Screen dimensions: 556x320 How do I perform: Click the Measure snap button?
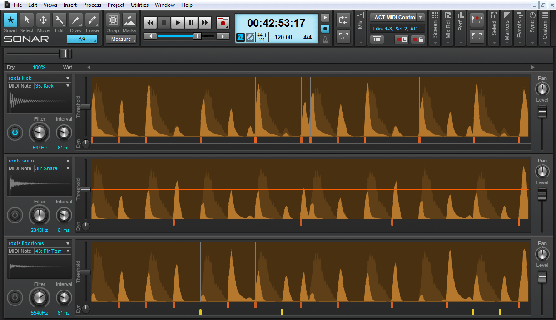click(x=121, y=39)
